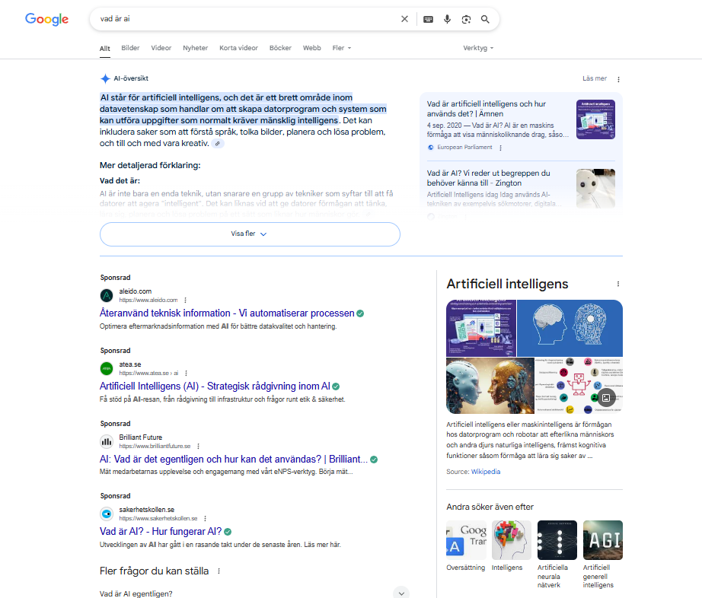Open the AI overview three-dot menu
This screenshot has width=702, height=598.
point(618,79)
